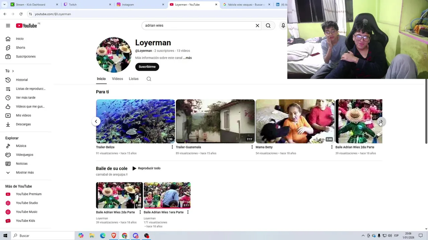Expand the Mostrar más sidebar section
This screenshot has width=428, height=240.
[25, 173]
